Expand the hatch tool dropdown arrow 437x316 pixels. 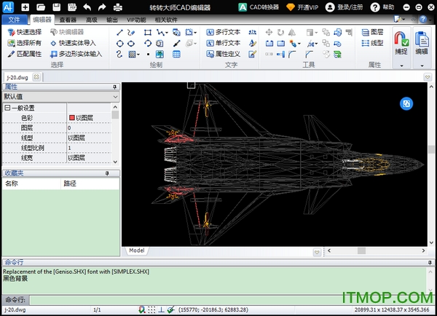[138, 55]
